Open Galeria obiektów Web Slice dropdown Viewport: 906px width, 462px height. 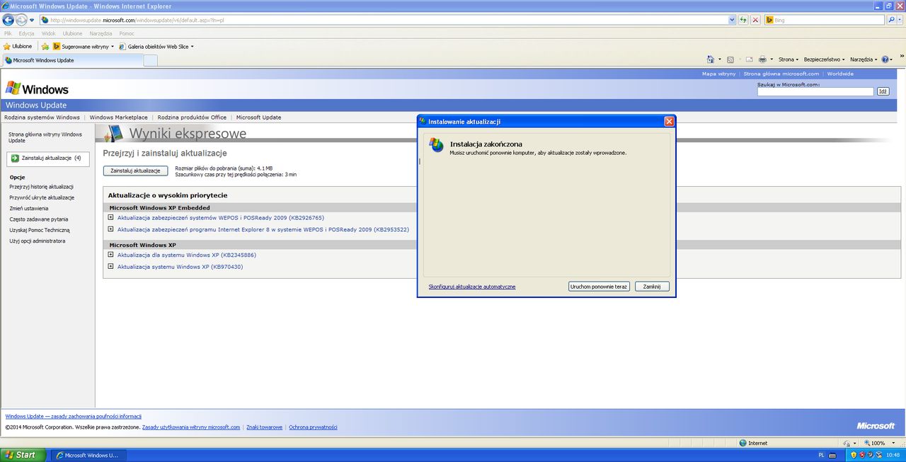(156, 46)
